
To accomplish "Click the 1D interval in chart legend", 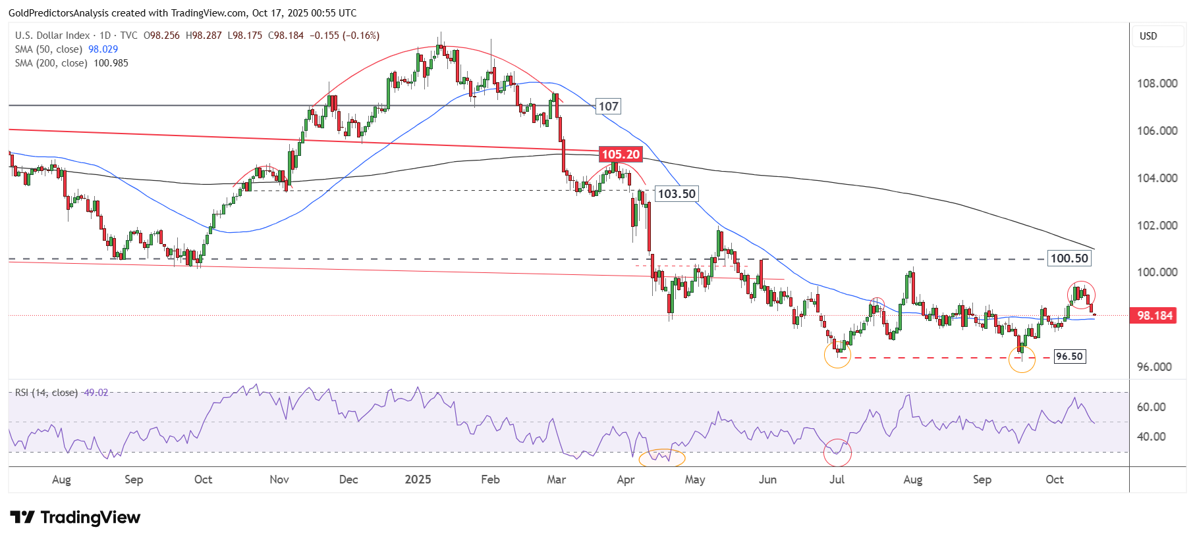I will pyautogui.click(x=105, y=36).
